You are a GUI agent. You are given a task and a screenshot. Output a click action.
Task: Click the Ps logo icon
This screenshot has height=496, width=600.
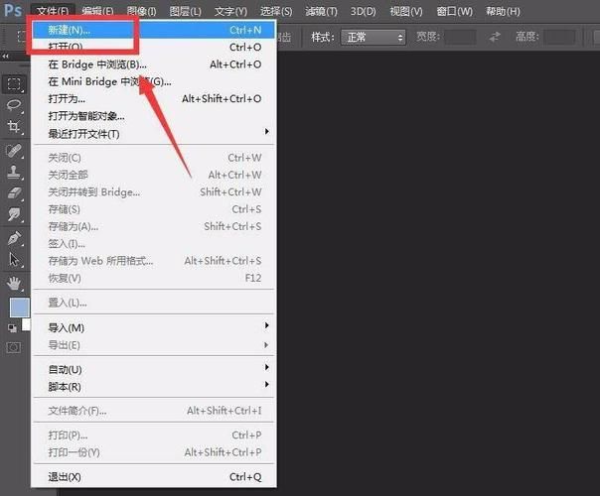(x=13, y=10)
